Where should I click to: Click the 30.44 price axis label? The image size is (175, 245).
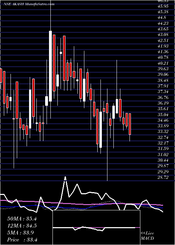(x=162, y=160)
